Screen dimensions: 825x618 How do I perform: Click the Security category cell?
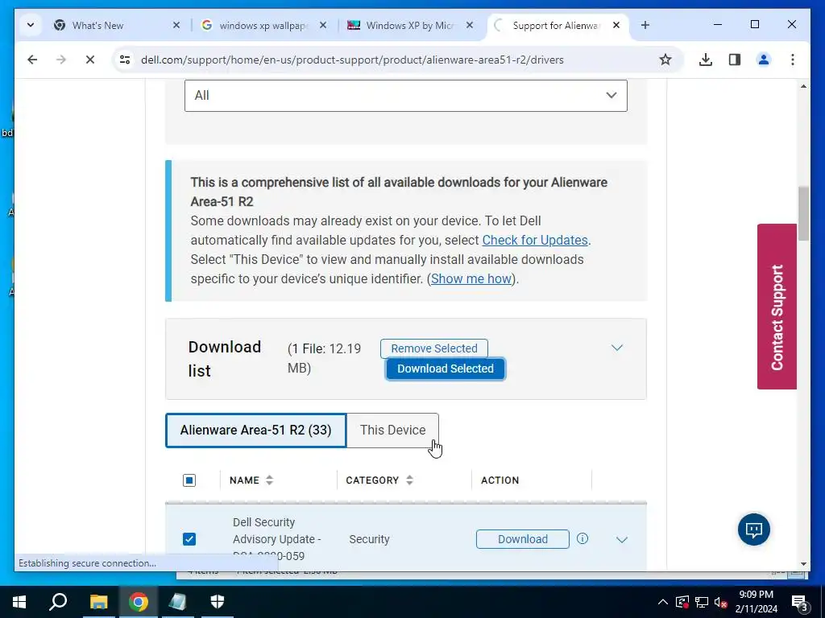(369, 539)
